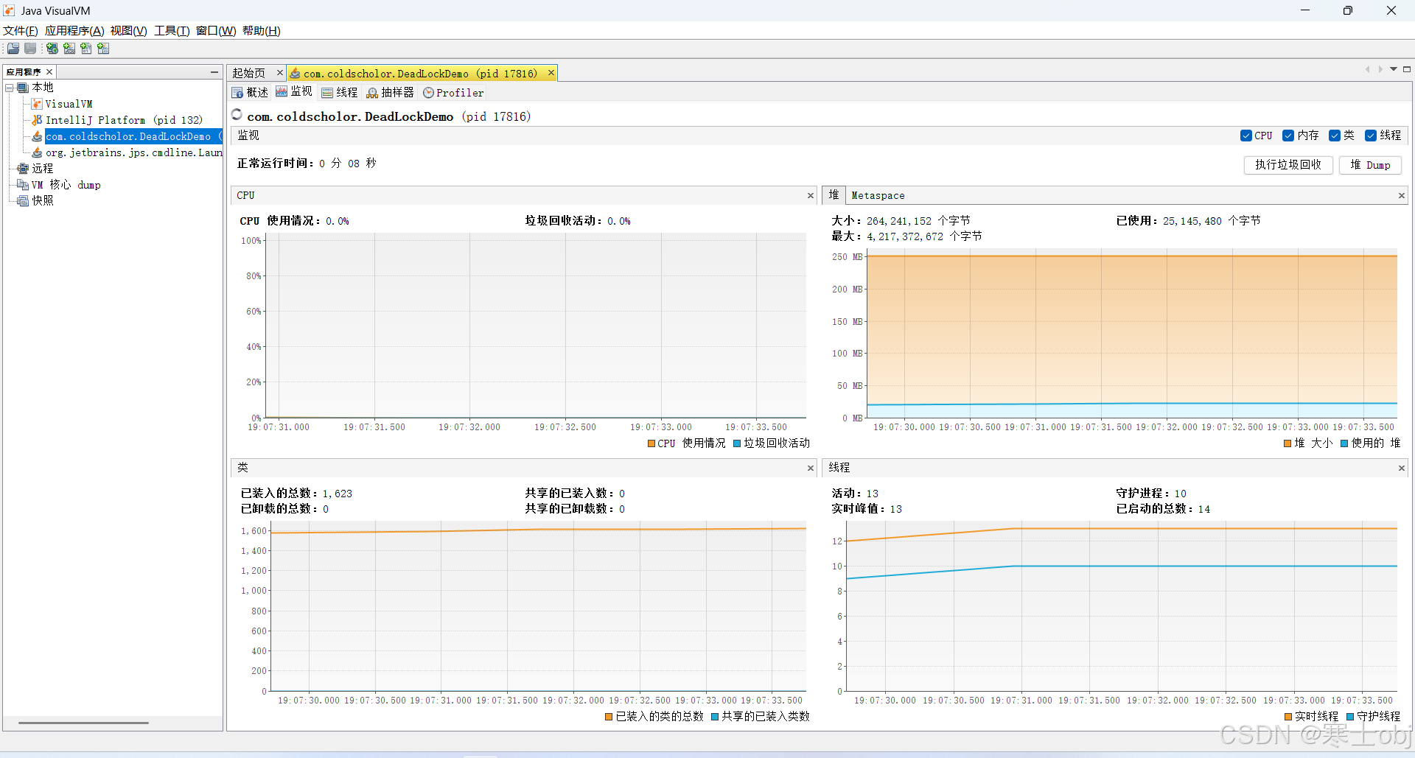
Task: Open the 应用程序(A) menu
Action: pyautogui.click(x=74, y=31)
